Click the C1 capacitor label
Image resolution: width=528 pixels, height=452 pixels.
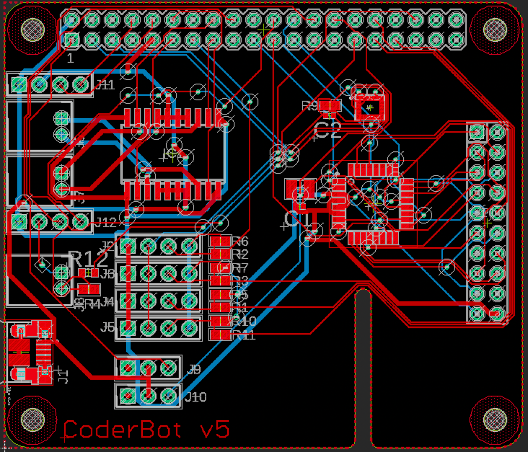tap(297, 219)
